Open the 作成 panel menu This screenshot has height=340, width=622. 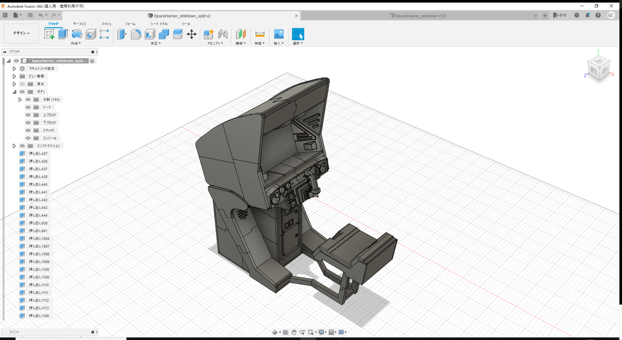pyautogui.click(x=76, y=43)
